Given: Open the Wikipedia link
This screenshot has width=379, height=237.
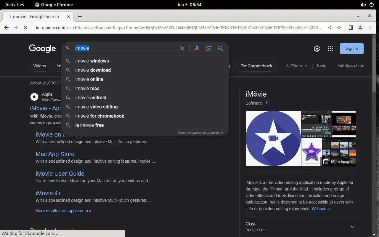Looking at the screenshot, I should pyautogui.click(x=321, y=209).
